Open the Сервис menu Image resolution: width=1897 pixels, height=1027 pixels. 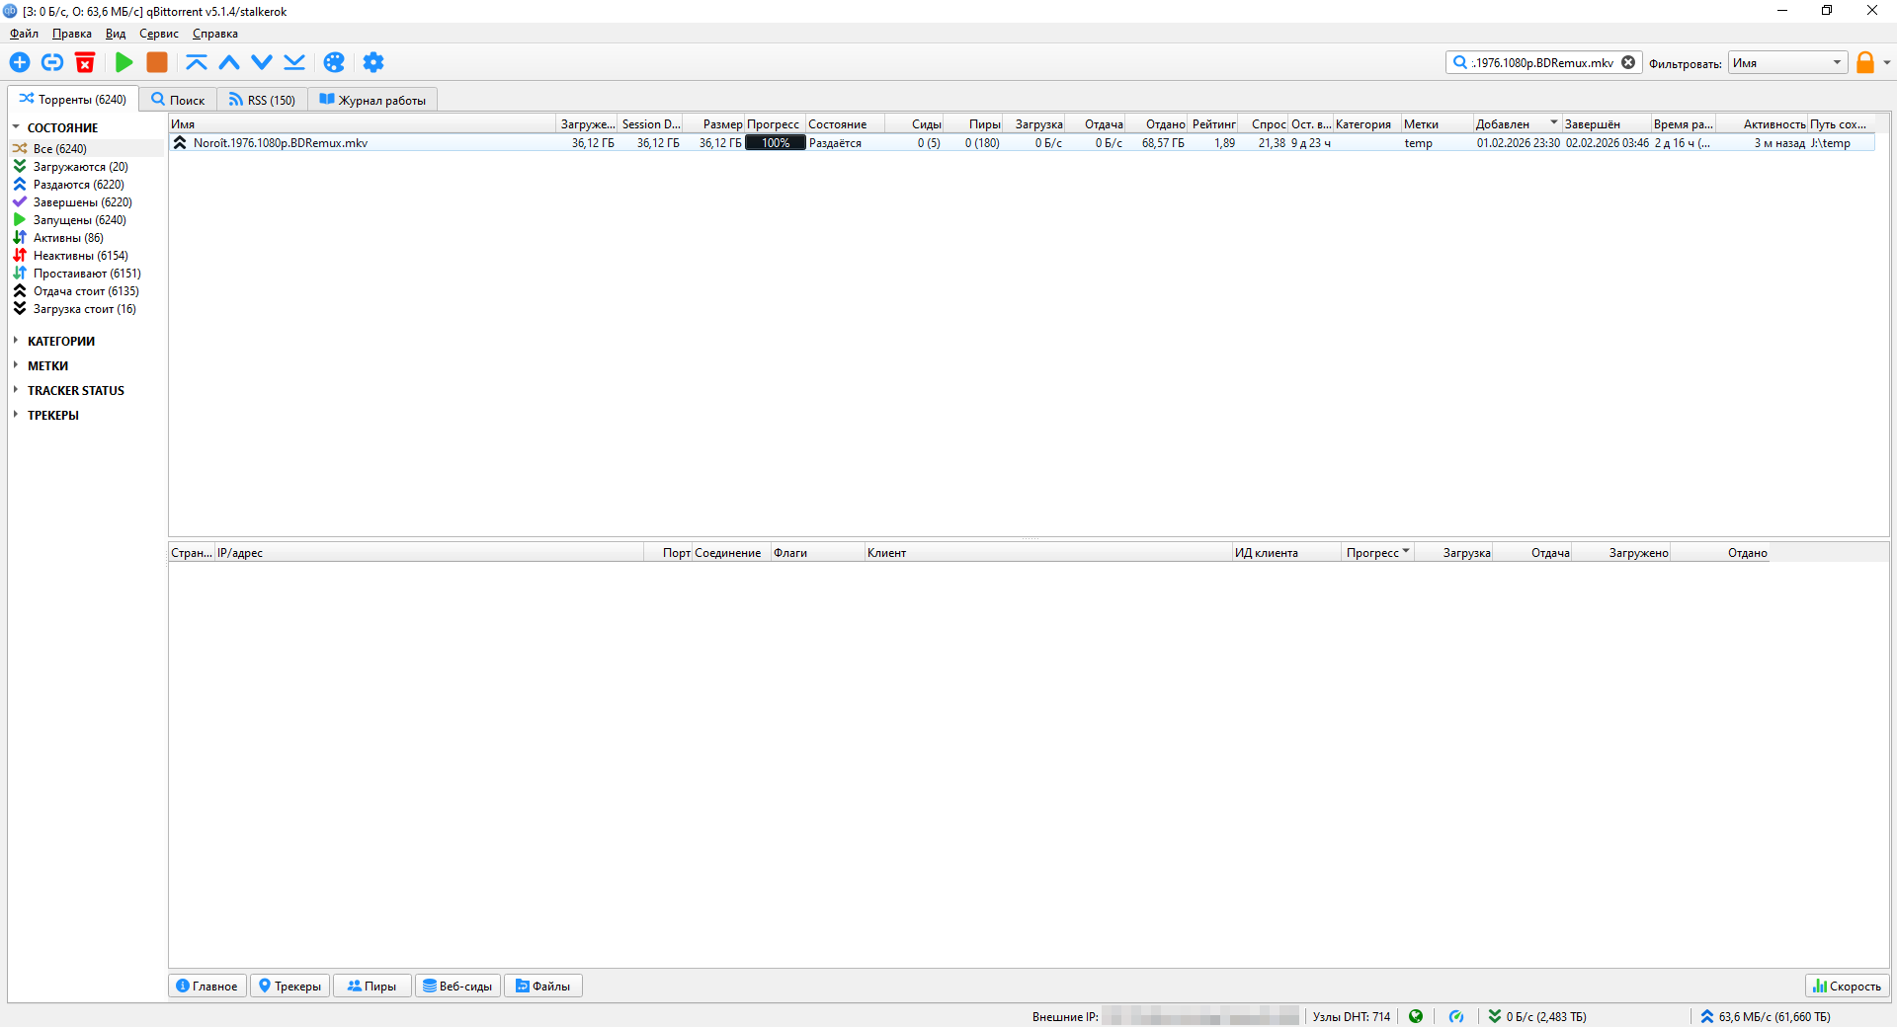tap(158, 34)
